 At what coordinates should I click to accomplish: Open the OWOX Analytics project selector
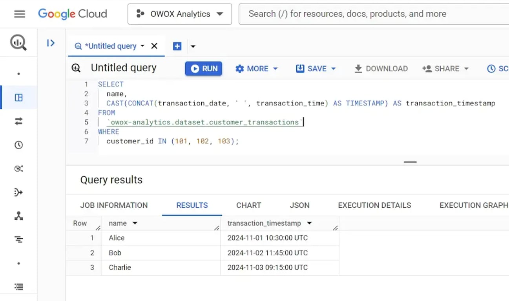tap(180, 14)
